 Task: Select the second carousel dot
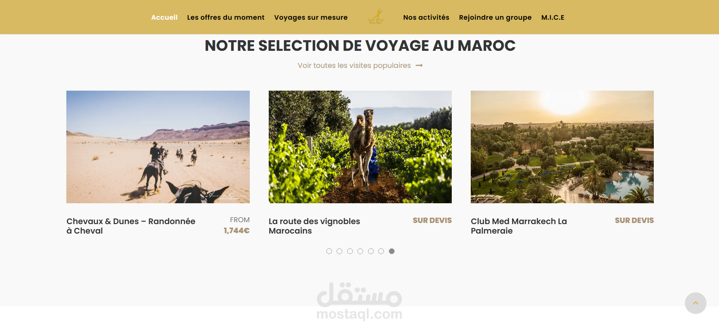339,251
